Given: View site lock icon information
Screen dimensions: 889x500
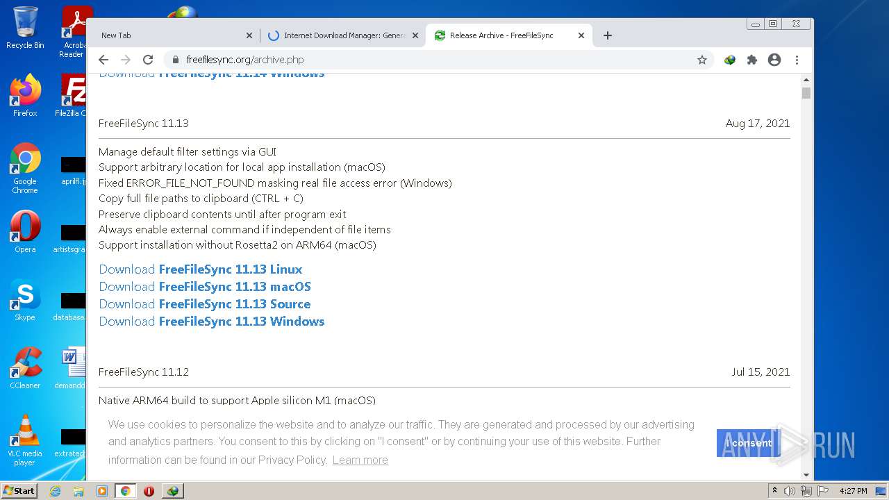Looking at the screenshot, I should coord(175,60).
